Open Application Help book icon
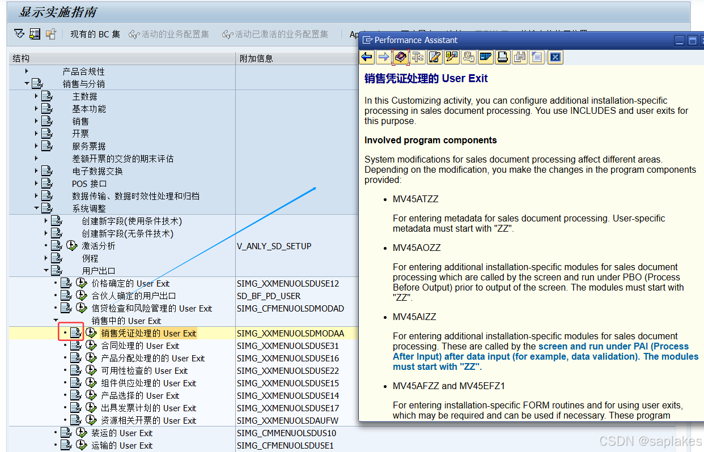The image size is (704, 452). pos(401,57)
